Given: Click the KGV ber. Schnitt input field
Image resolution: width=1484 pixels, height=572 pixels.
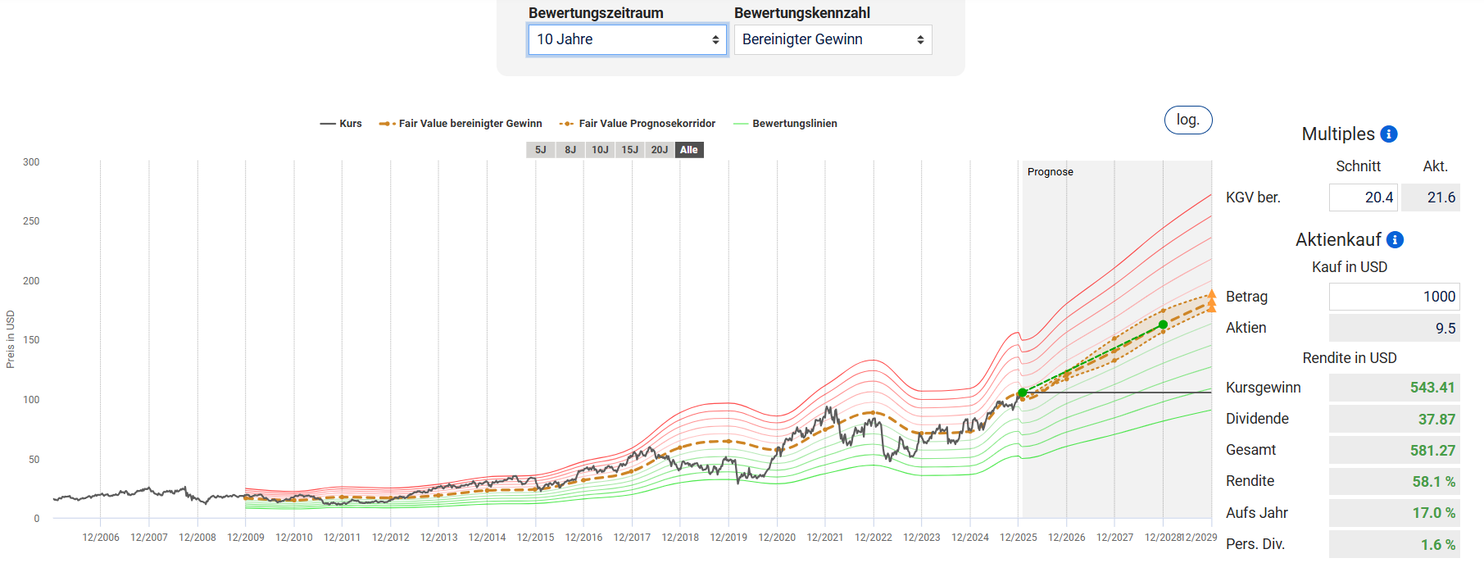Looking at the screenshot, I should 1363,197.
